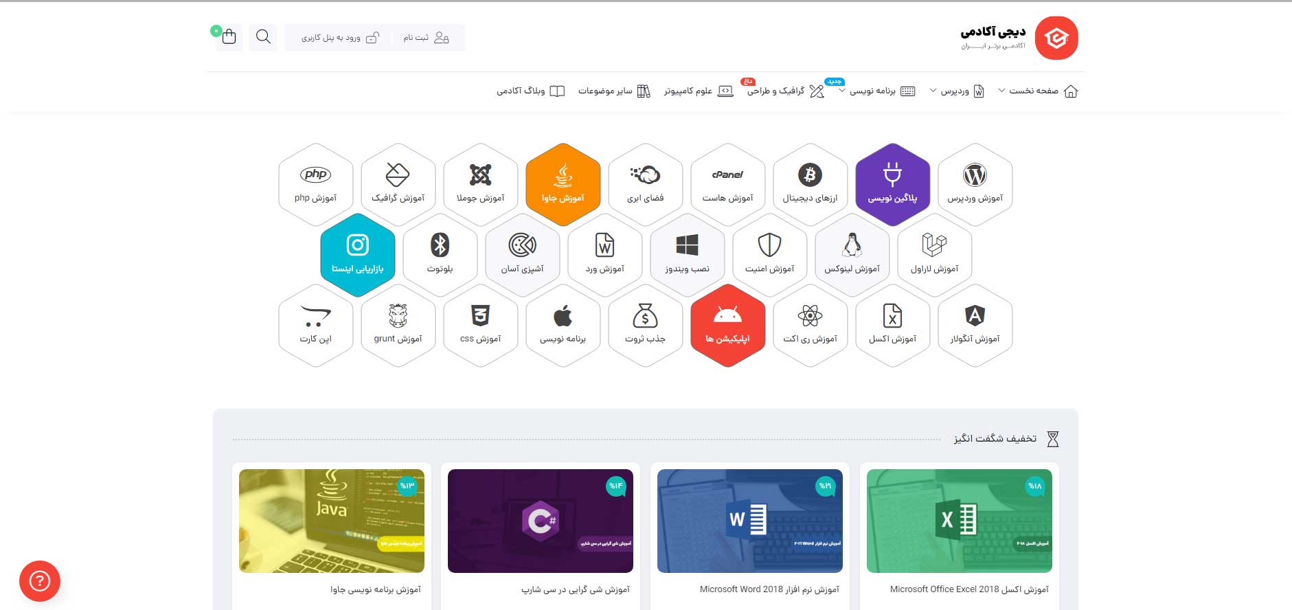1292x610 pixels.
Task: Open گرافیک و طراحی menu item
Action: (785, 91)
